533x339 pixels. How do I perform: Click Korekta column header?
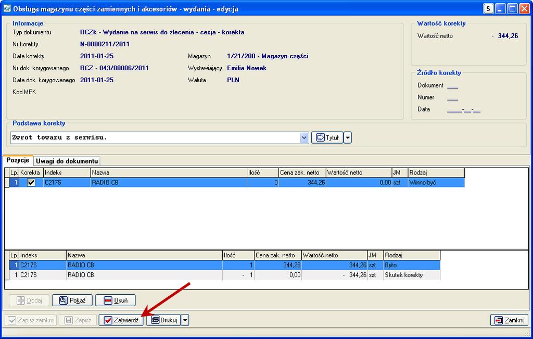(31, 173)
